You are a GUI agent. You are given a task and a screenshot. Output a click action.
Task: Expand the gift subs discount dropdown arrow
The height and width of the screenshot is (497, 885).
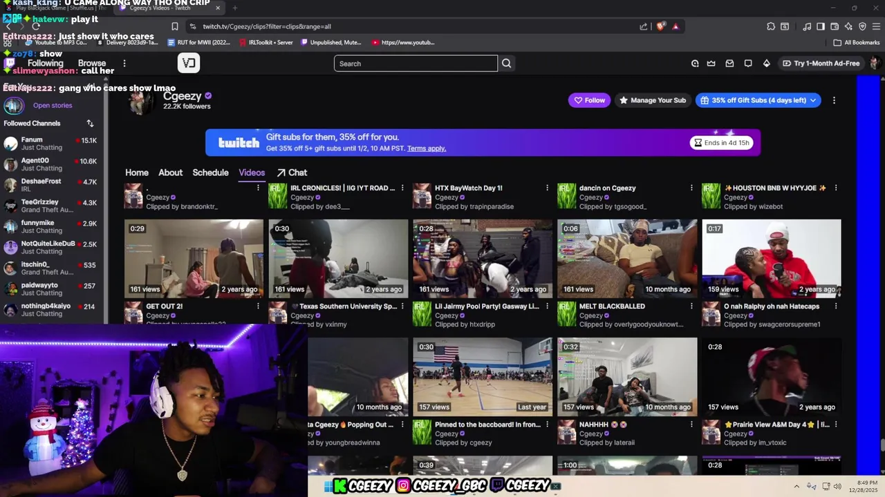[813, 100]
